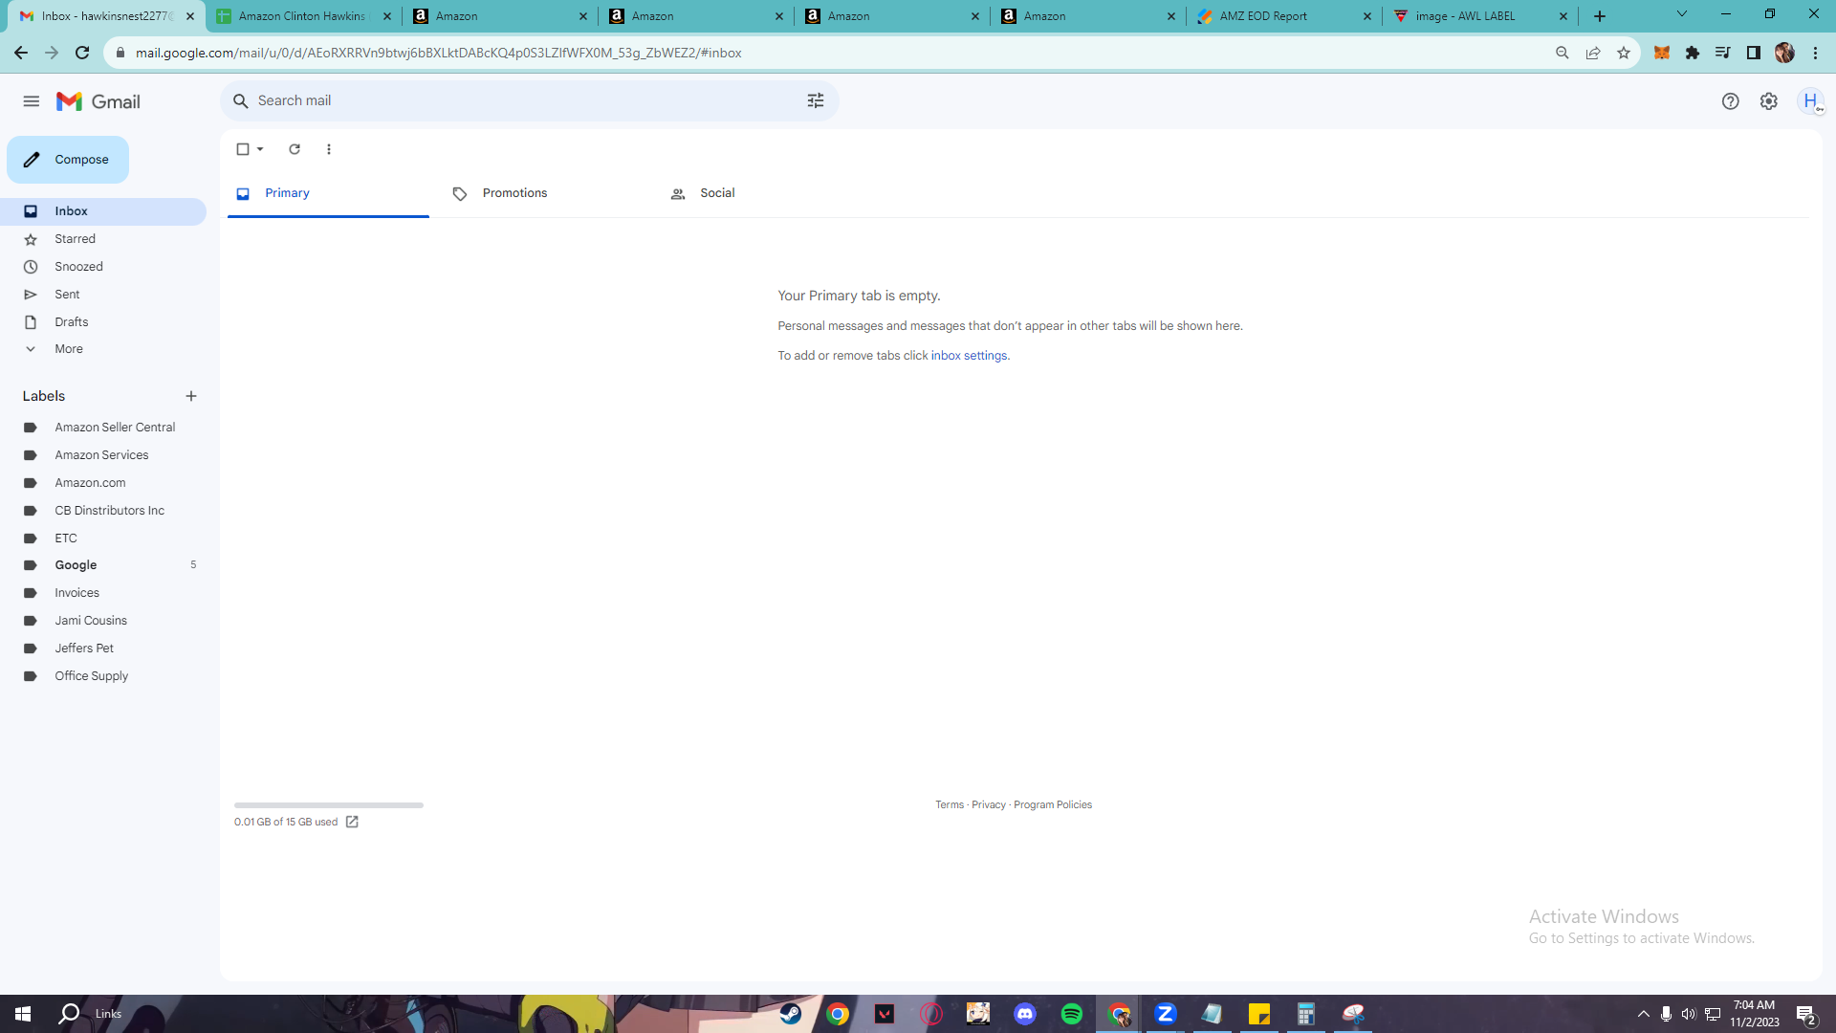Show hidden system tray icons
The image size is (1836, 1033).
[1644, 1014]
